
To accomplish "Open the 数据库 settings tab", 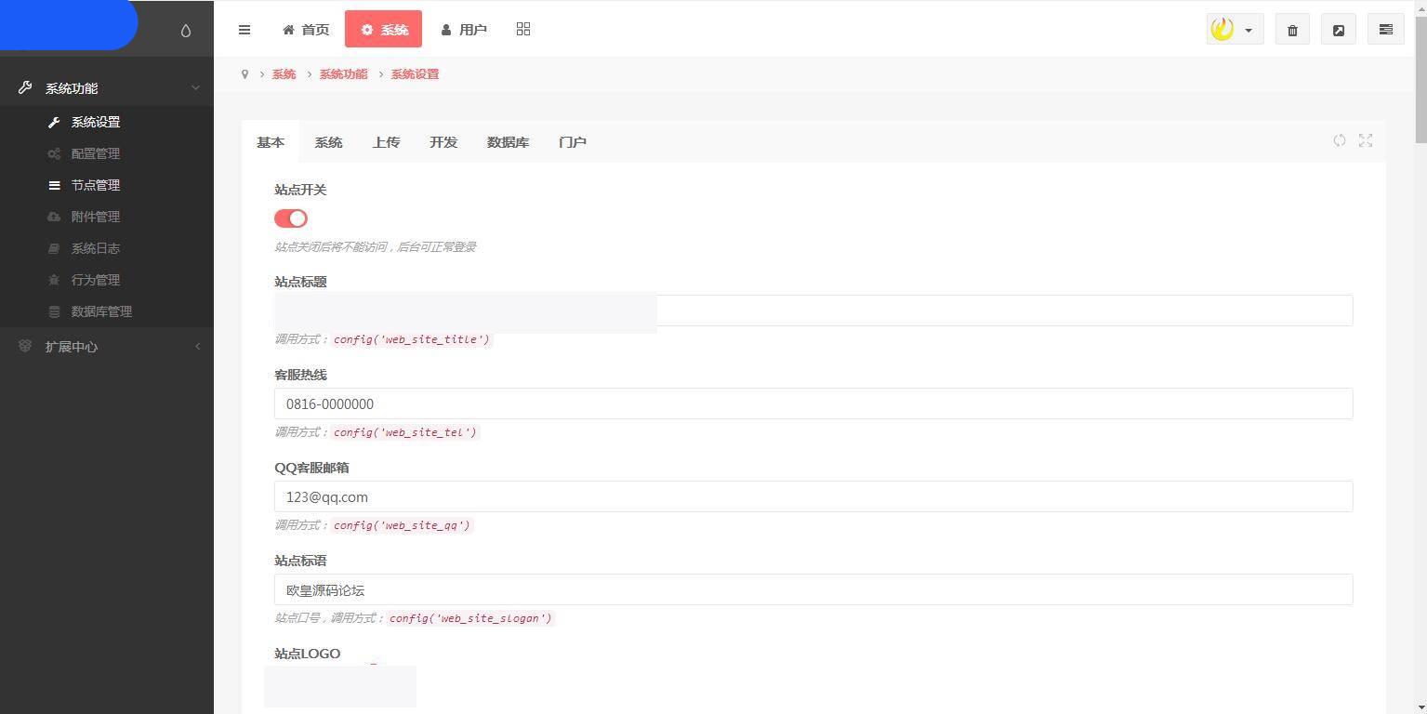I will click(508, 142).
